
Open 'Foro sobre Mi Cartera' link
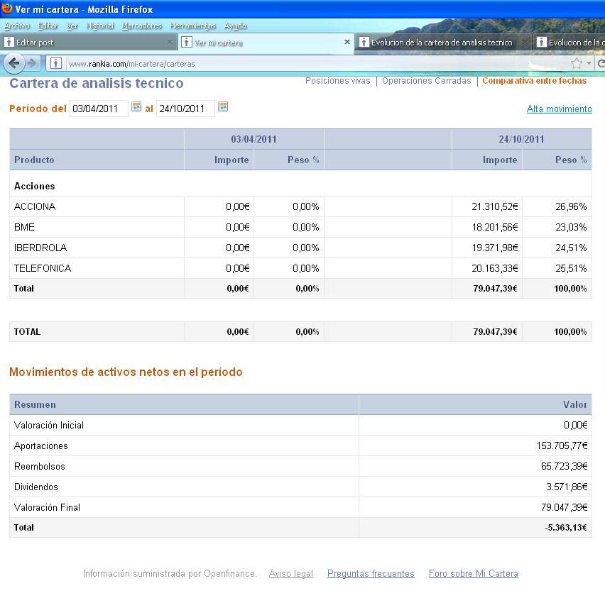coord(474,573)
